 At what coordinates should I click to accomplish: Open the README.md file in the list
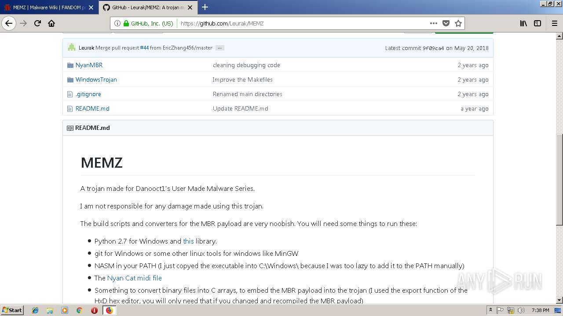pos(92,108)
